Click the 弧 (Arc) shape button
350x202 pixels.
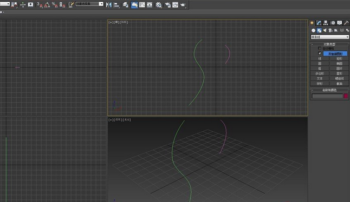tap(320, 69)
